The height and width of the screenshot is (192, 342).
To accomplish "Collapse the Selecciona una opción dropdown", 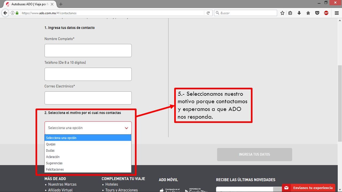I will pyautogui.click(x=88, y=128).
